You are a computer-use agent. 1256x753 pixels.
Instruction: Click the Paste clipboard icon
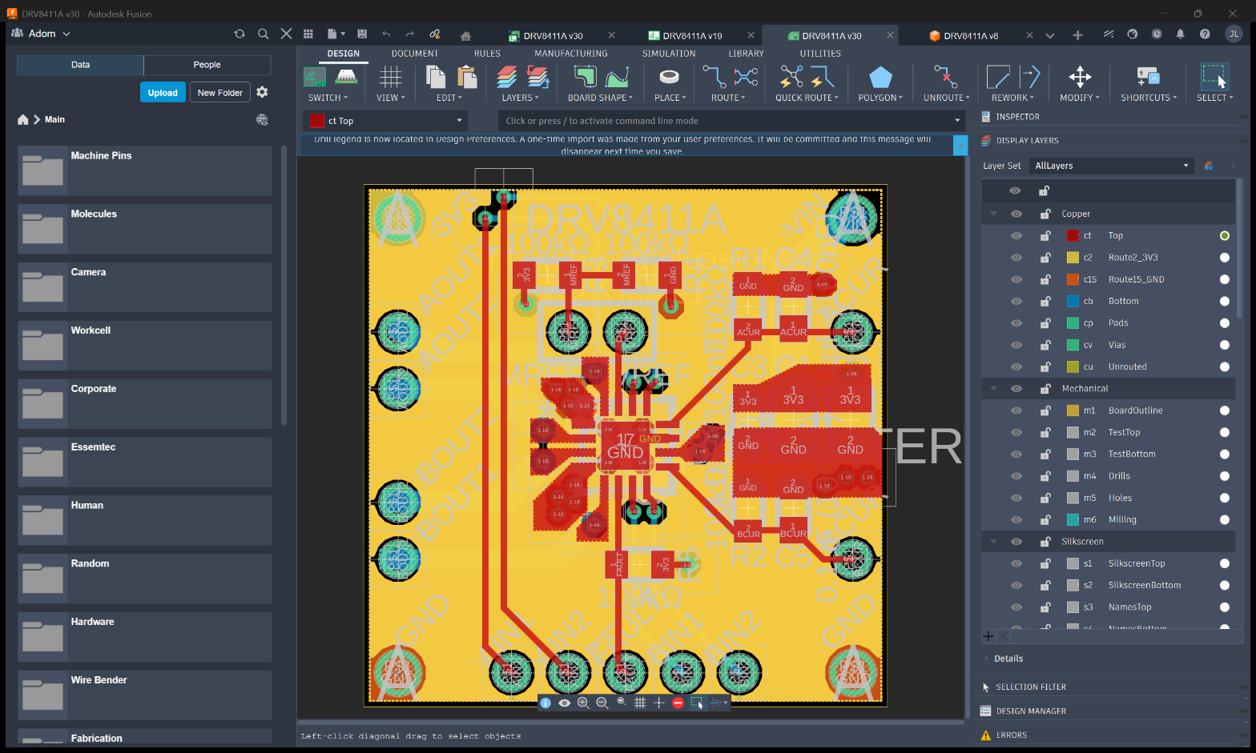(x=467, y=77)
